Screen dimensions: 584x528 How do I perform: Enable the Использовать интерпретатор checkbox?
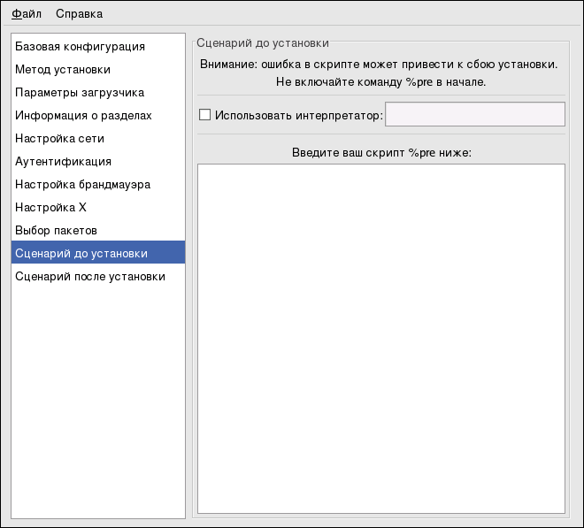coord(205,115)
